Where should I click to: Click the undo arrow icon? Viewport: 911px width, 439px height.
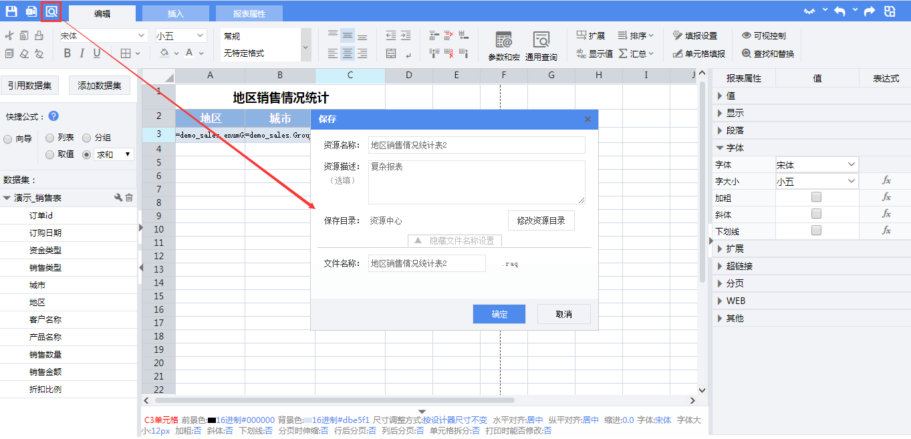coord(839,11)
